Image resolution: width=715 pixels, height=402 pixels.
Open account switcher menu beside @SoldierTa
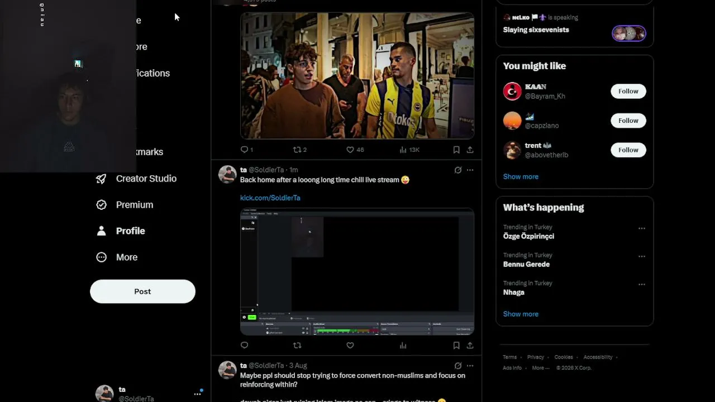(198, 394)
